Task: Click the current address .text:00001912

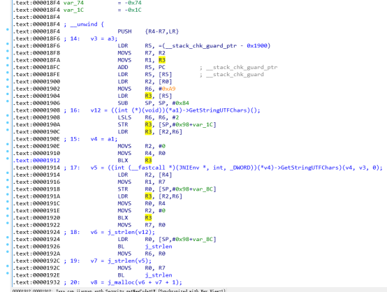Action: tap(36, 161)
